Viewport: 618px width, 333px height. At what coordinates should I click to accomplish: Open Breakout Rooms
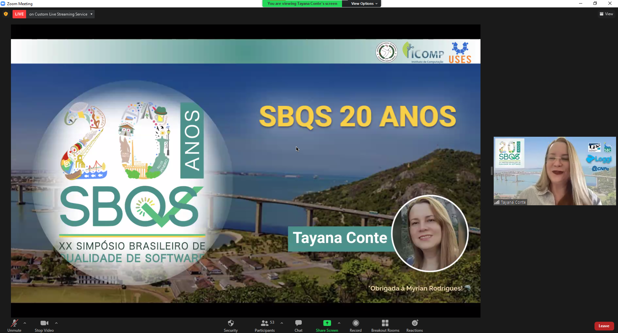[x=385, y=325]
